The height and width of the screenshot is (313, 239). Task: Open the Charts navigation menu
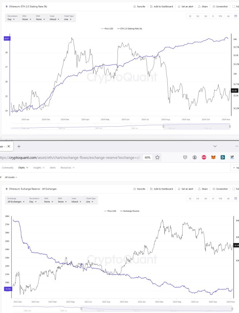23,168
